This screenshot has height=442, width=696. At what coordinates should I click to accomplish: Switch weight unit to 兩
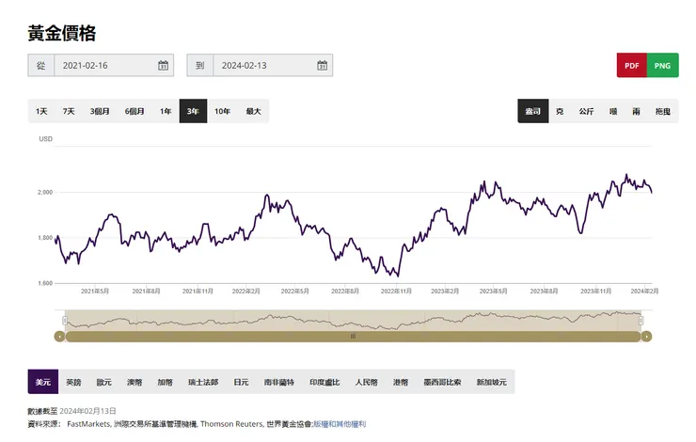click(637, 111)
